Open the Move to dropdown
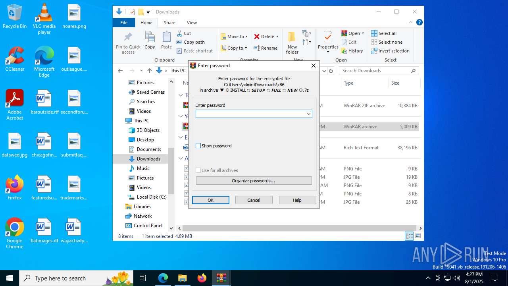 coord(235,37)
